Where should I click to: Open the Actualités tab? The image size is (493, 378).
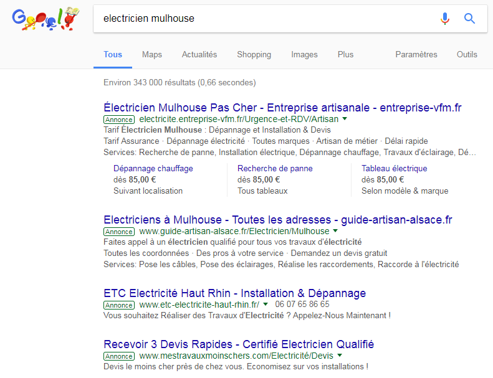coord(199,54)
